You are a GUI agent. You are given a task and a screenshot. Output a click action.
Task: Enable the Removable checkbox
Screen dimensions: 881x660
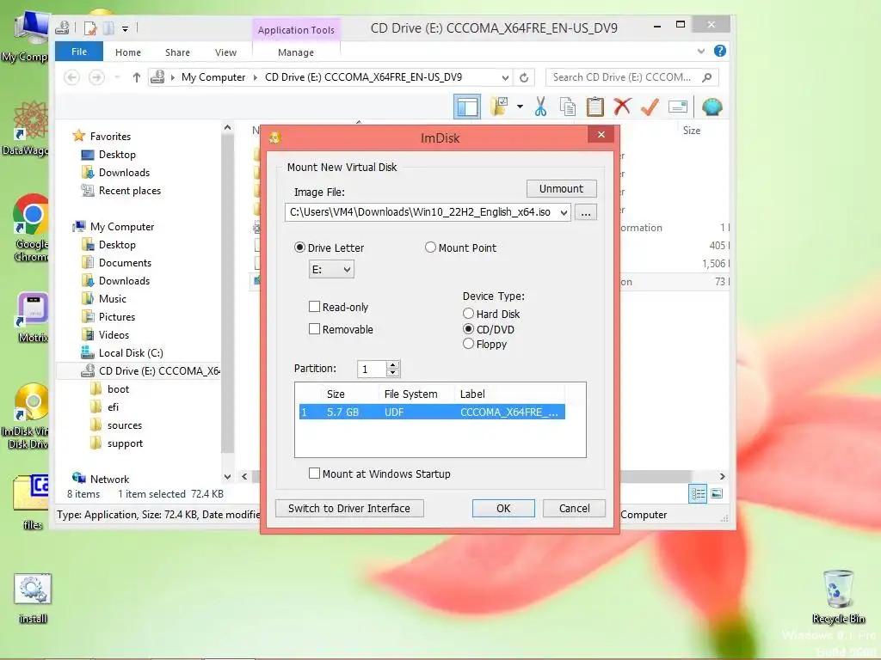[315, 329]
